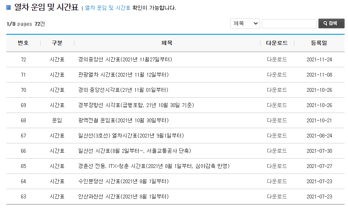Click the 다운로드 column header

coord(277,43)
